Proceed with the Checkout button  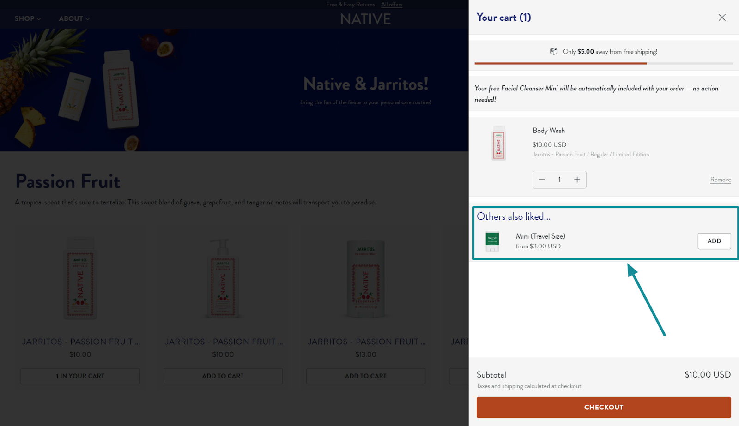(x=604, y=407)
